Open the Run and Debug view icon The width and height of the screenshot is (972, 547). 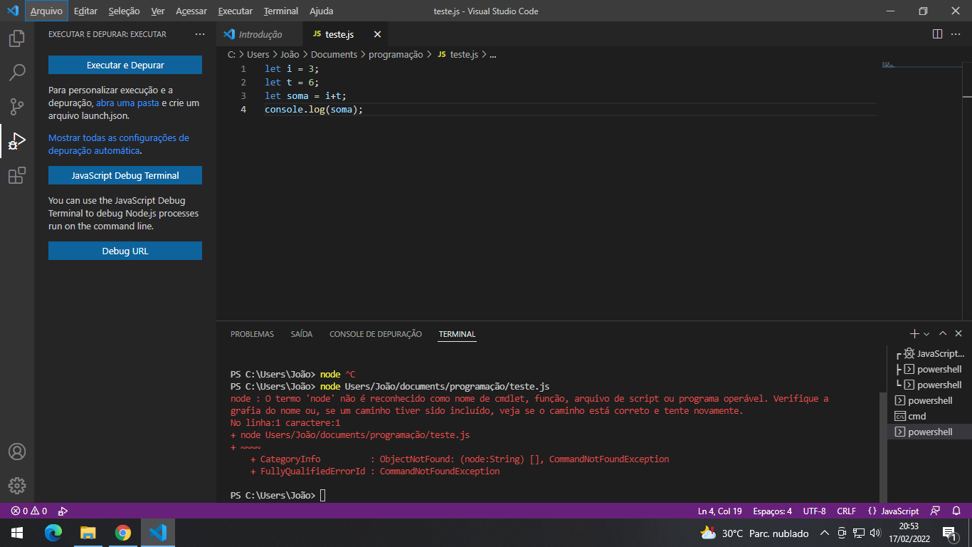(17, 141)
